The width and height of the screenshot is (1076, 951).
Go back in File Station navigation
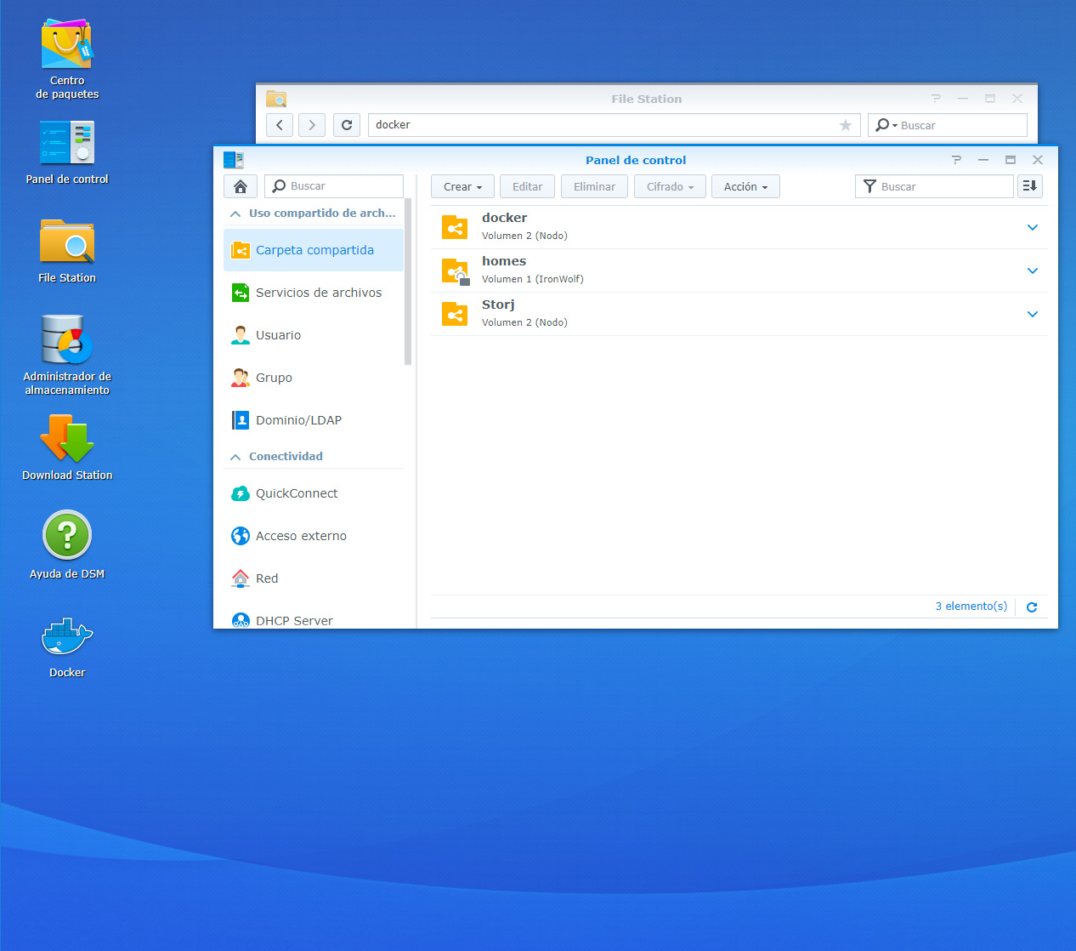click(x=280, y=125)
